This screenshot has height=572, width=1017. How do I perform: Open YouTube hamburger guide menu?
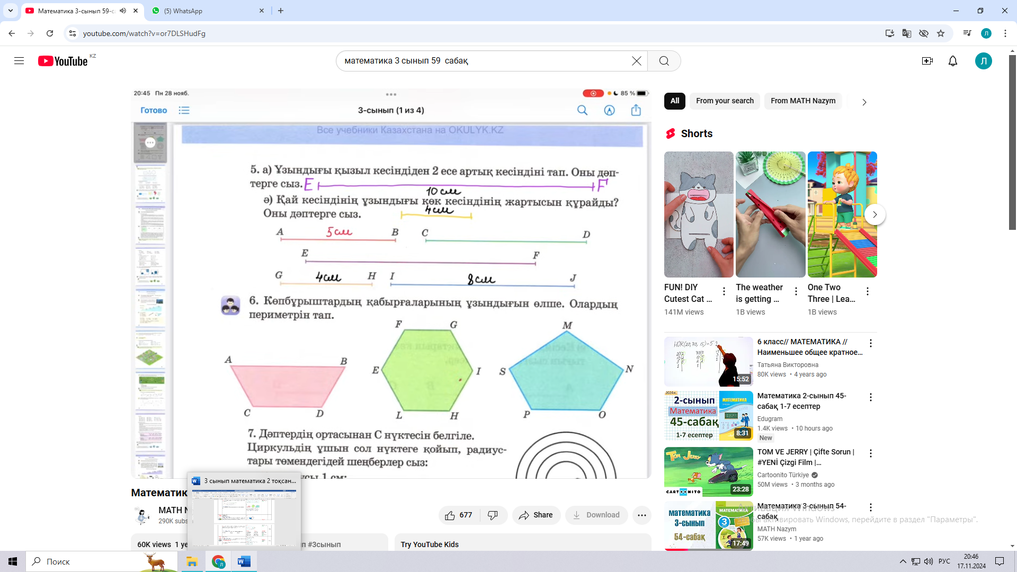click(19, 61)
